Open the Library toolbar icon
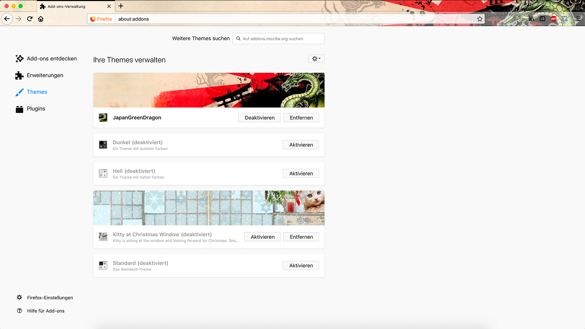The width and height of the screenshot is (585, 329). 531,19
